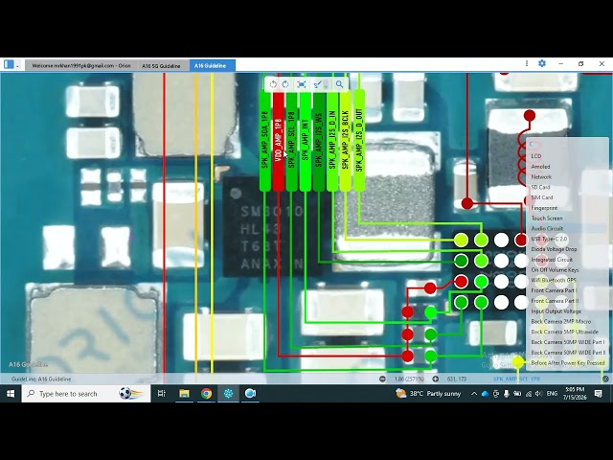The width and height of the screenshot is (613, 460).
Task: Open Google Chrome from the taskbar
Action: tap(207, 394)
